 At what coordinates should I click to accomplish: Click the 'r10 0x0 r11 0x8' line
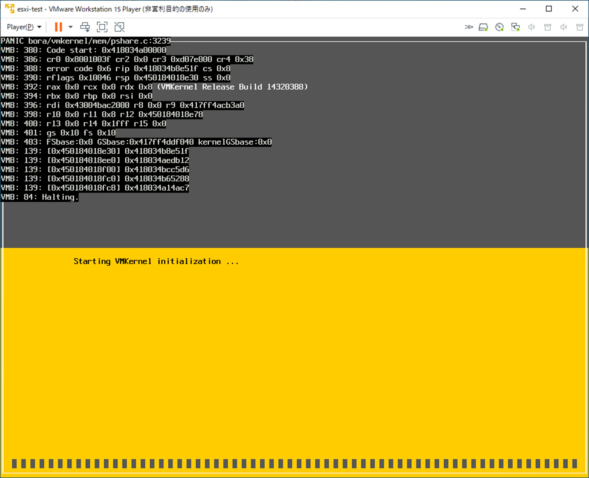tap(102, 114)
